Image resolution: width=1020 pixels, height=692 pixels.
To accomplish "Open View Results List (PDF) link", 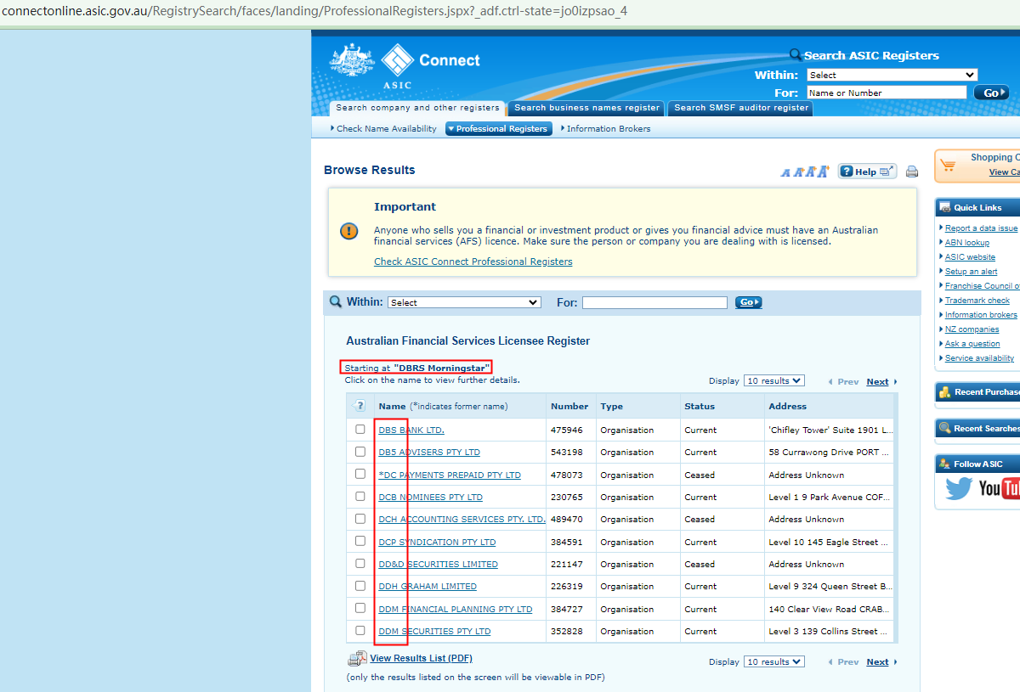I will coord(421,658).
